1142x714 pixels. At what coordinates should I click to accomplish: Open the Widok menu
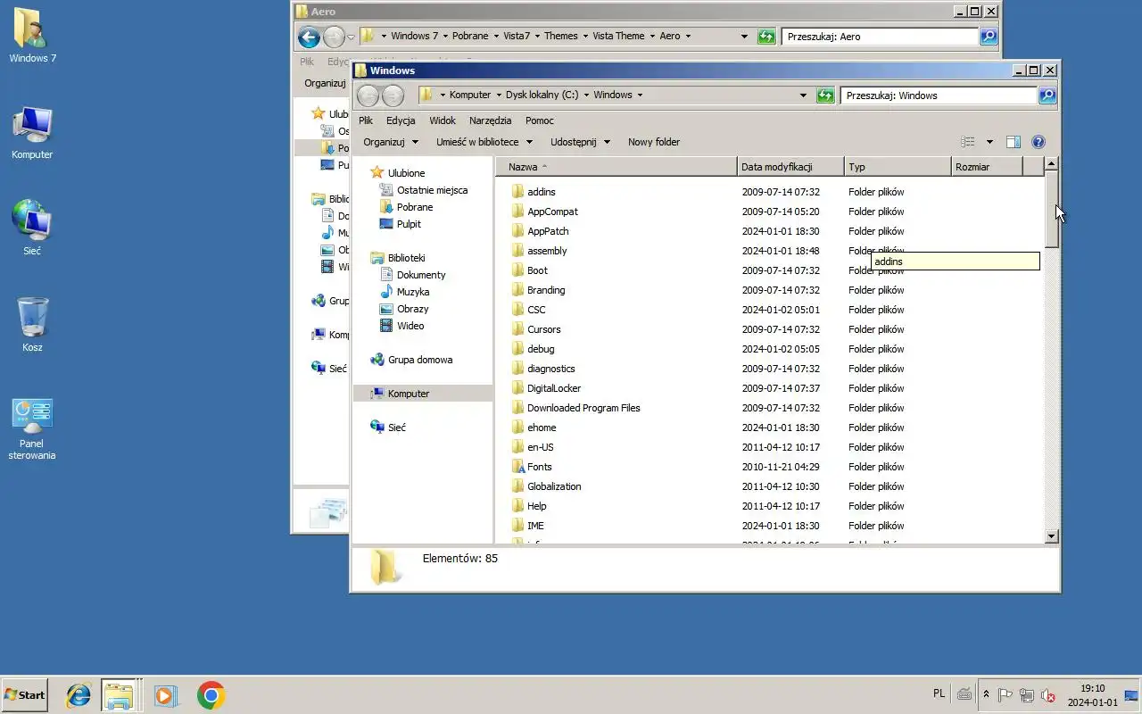point(443,120)
